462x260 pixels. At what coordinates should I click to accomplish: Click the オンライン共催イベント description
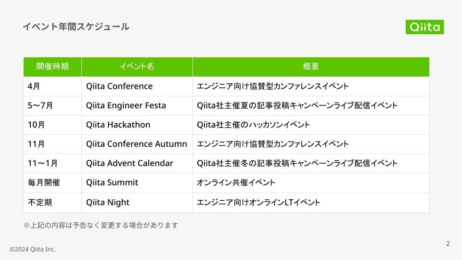pos(236,182)
